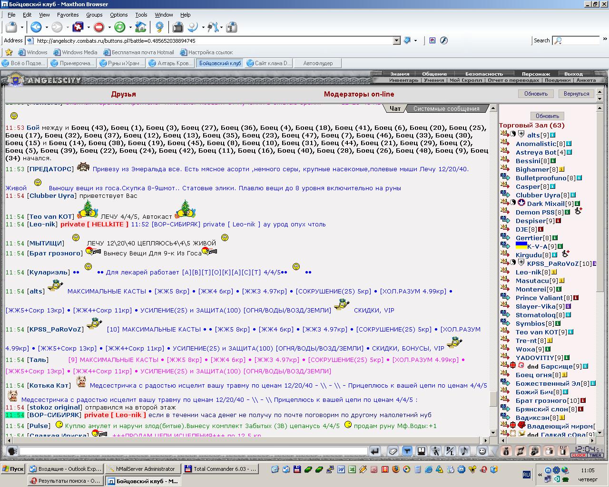Image resolution: width=609 pixels, height=487 pixels.
Task: Click the chat pane vertical scrollbar
Action: [x=493, y=271]
